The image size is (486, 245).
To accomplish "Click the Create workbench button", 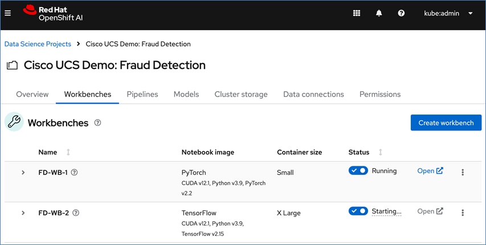I will (x=446, y=123).
